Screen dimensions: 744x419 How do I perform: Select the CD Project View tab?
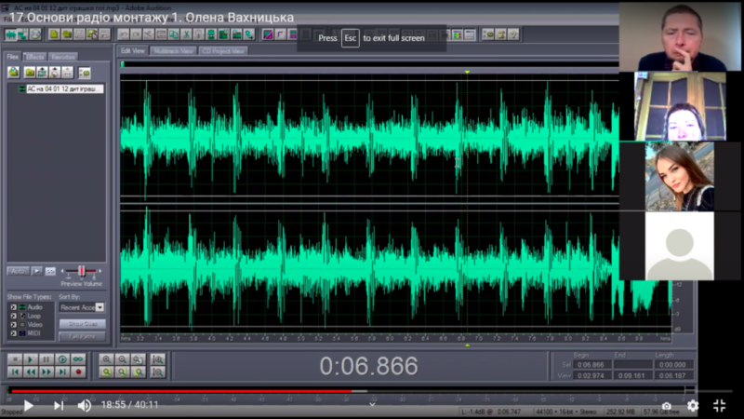coord(223,51)
